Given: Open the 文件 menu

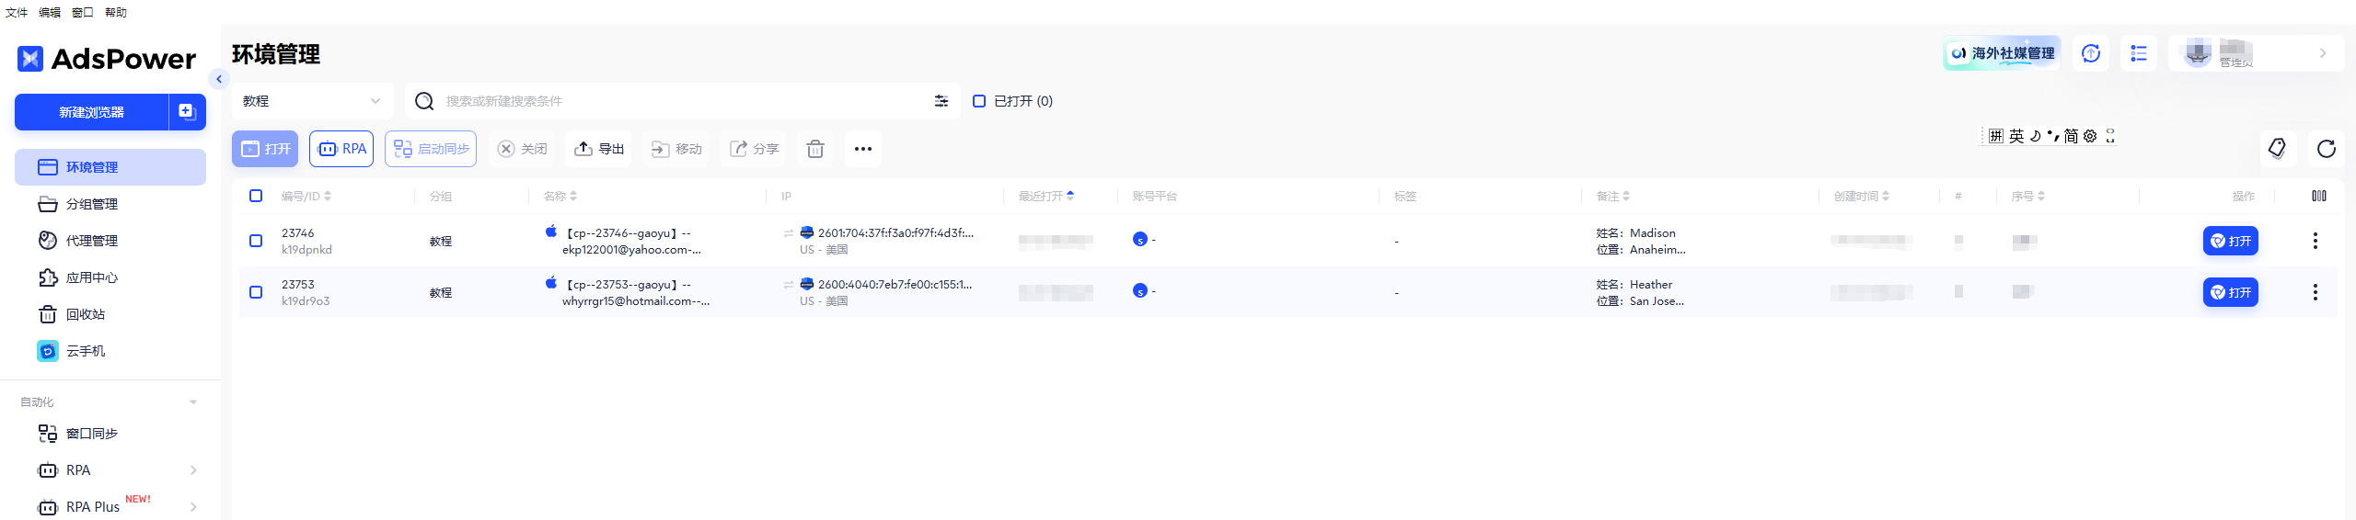Looking at the screenshot, I should click(17, 12).
